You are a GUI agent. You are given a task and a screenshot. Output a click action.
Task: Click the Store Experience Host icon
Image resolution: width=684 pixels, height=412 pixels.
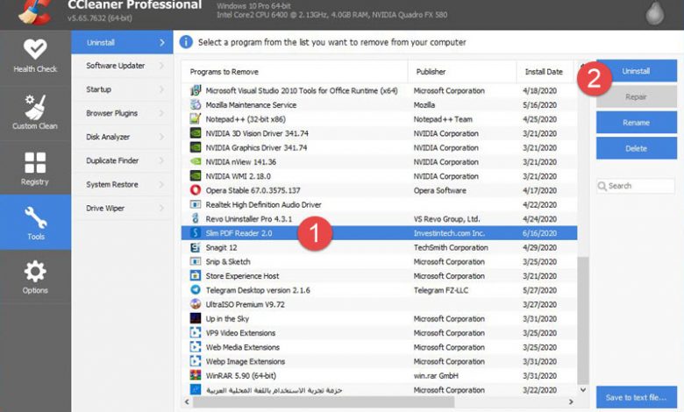196,275
